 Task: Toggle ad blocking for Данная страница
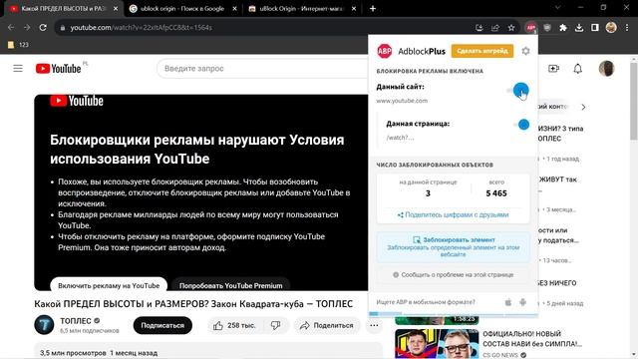pos(520,125)
